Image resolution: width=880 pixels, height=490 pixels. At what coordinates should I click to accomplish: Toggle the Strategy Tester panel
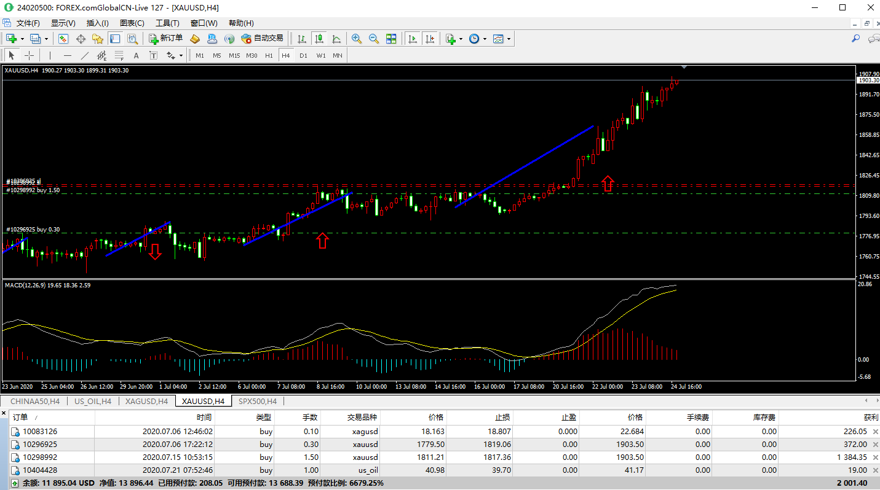132,39
